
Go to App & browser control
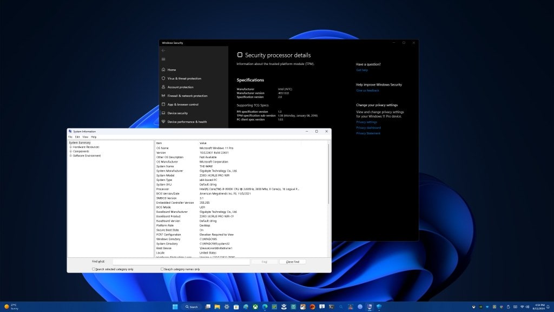tap(184, 105)
